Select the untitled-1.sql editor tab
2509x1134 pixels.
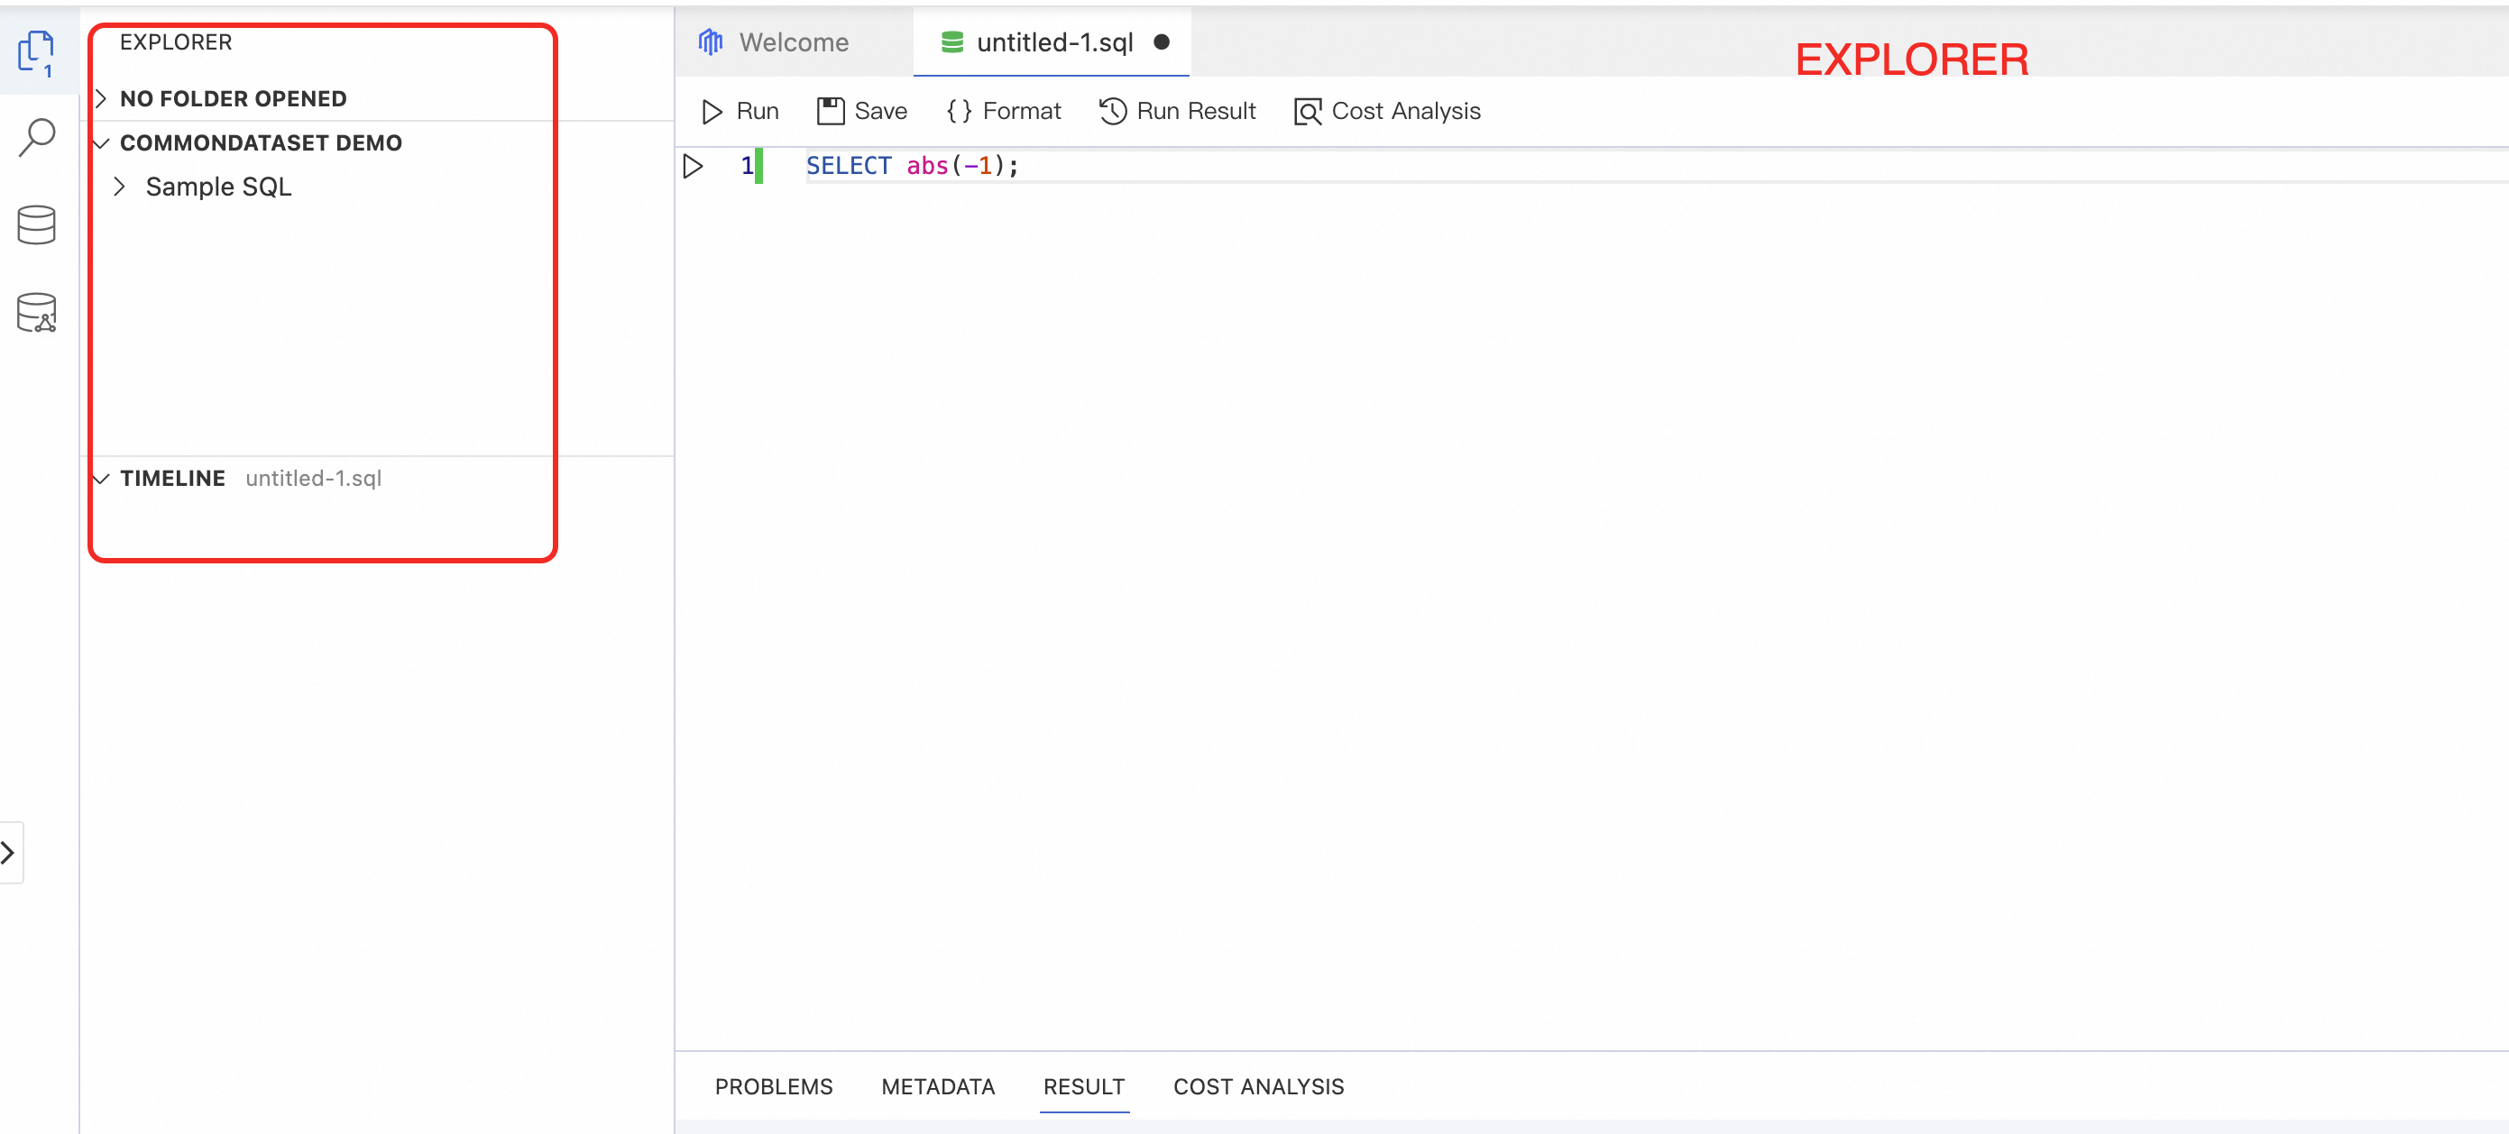coord(1054,43)
